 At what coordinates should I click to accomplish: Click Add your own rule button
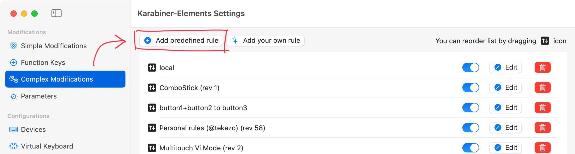[x=266, y=41]
